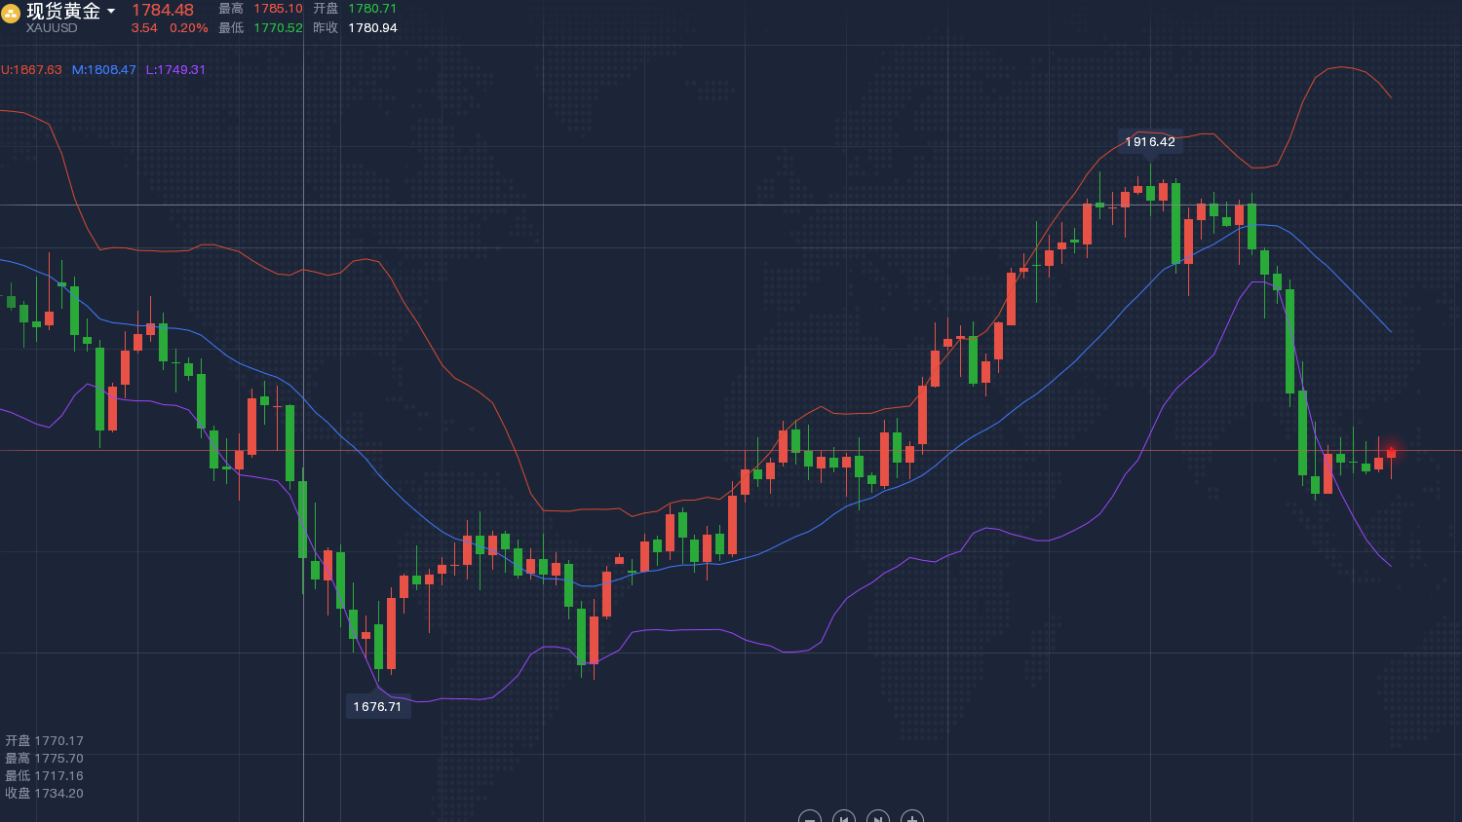This screenshot has height=822, width=1462.
Task: Select the lower band L:1749.31 label
Action: (x=175, y=70)
